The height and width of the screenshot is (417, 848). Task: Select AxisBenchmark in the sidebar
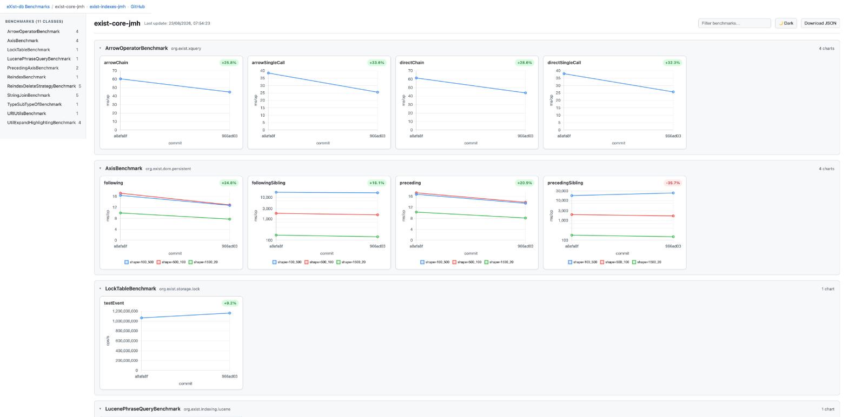43,41
